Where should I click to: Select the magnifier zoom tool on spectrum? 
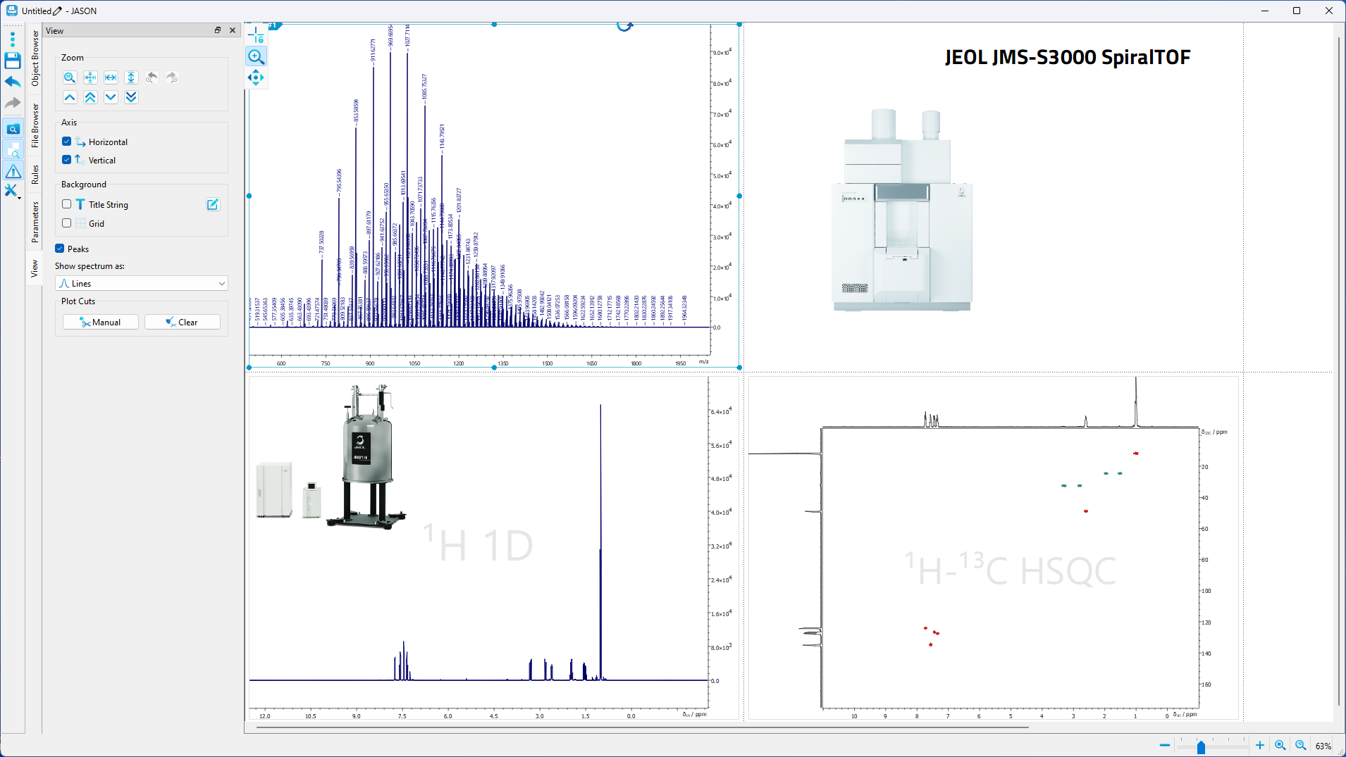click(x=256, y=57)
